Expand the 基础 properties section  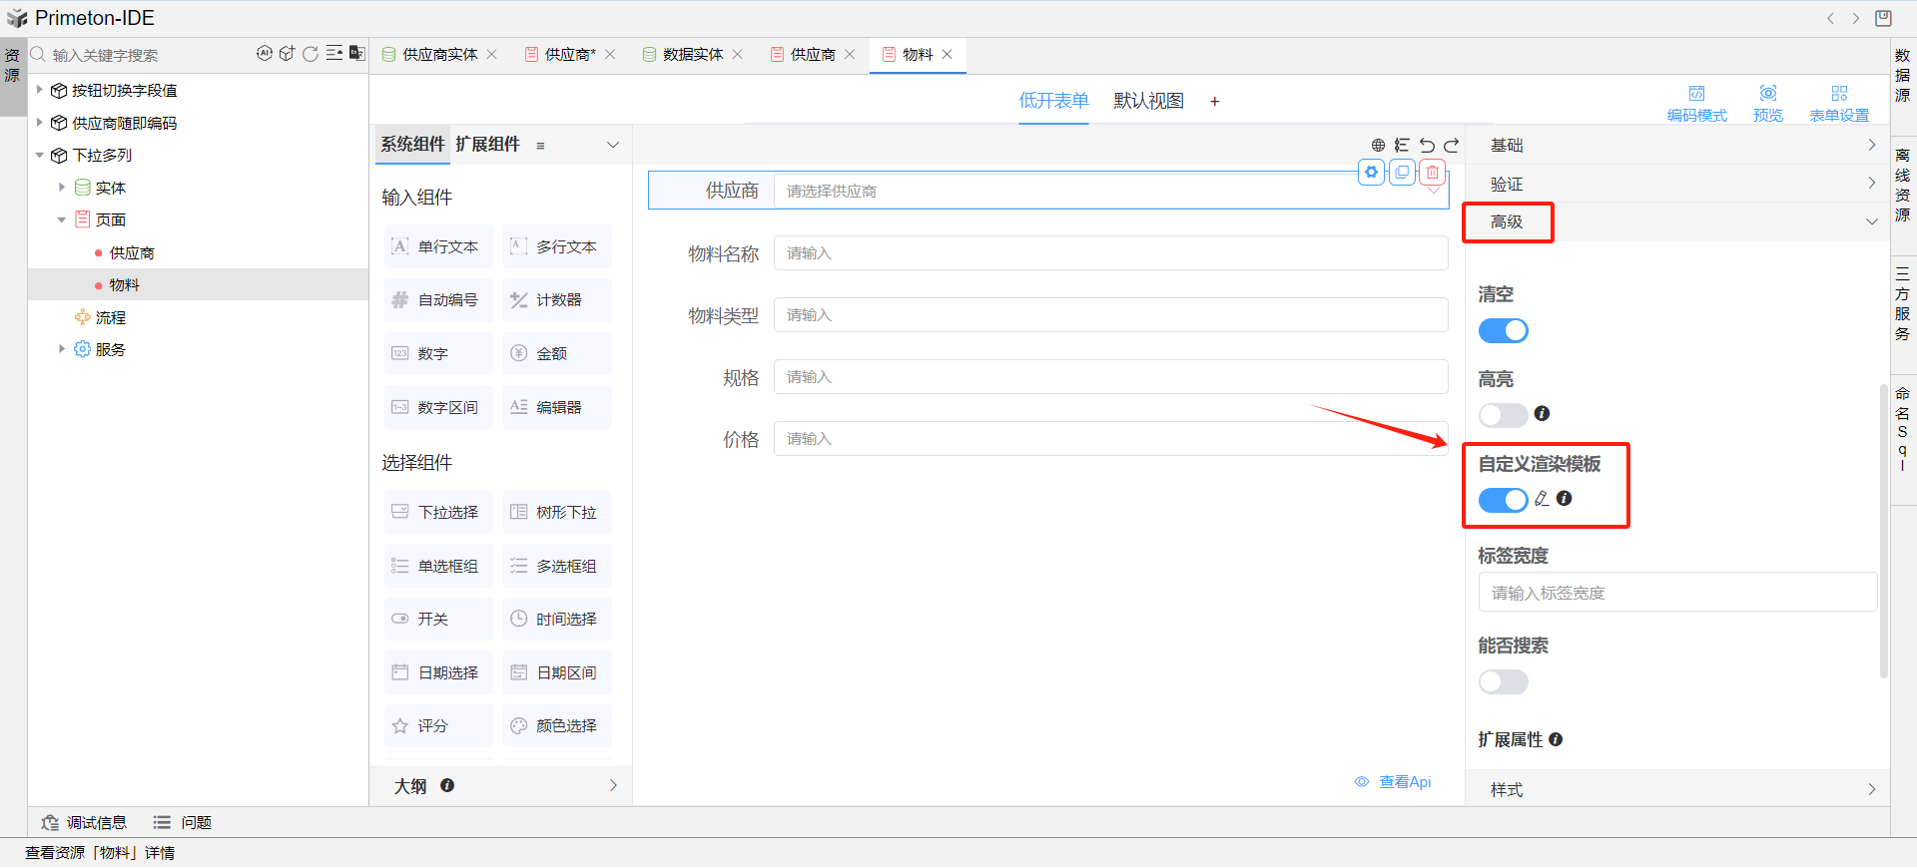coord(1677,146)
